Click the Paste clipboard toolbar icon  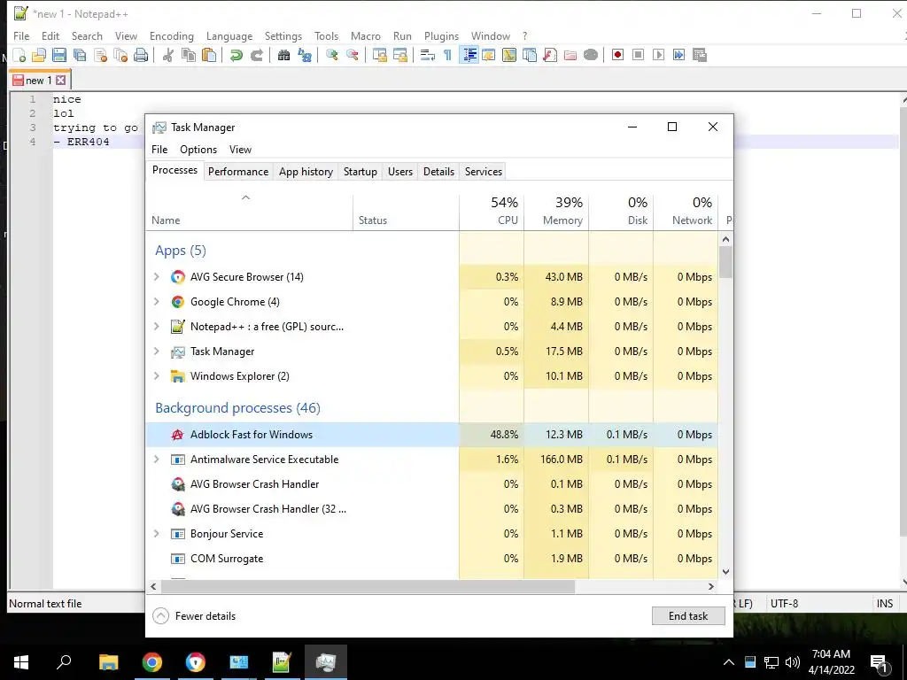pos(209,55)
